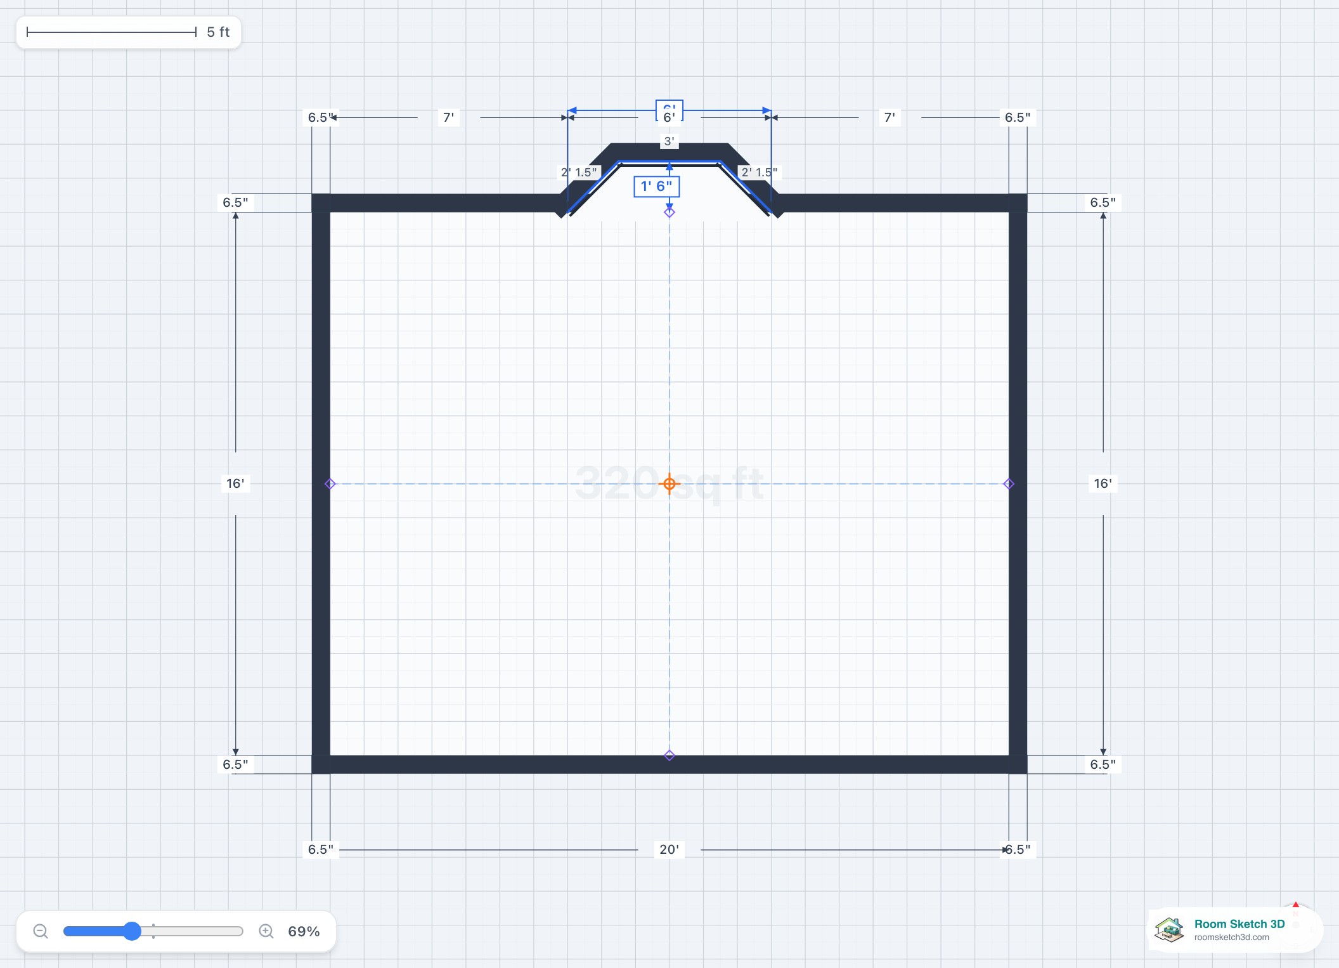Screen dimensions: 1339x968
Task: Click the Room Sketch 3D house icon
Action: (x=1169, y=930)
